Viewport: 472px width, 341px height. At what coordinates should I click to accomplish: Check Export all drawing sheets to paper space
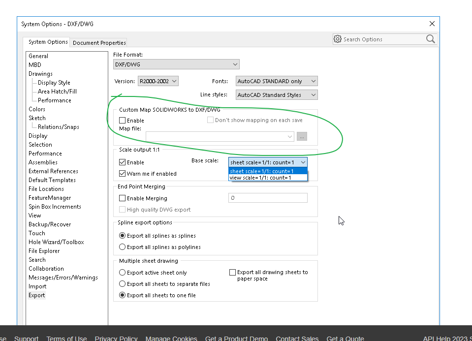click(232, 273)
